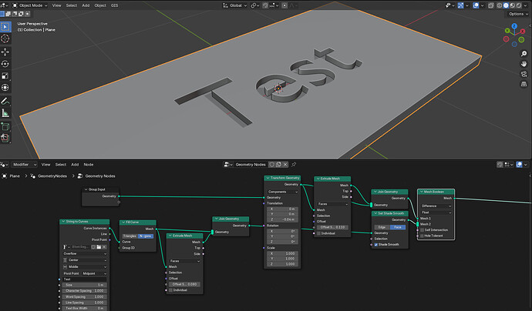Open the GIS menu
Viewport: 532px width, 311px height.
point(114,5)
